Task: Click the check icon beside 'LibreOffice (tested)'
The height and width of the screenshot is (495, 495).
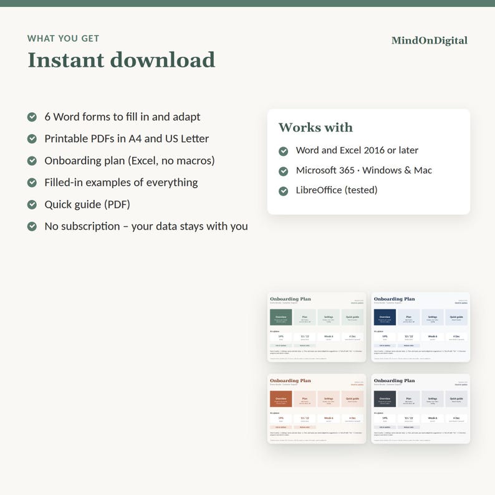Action: click(x=284, y=191)
